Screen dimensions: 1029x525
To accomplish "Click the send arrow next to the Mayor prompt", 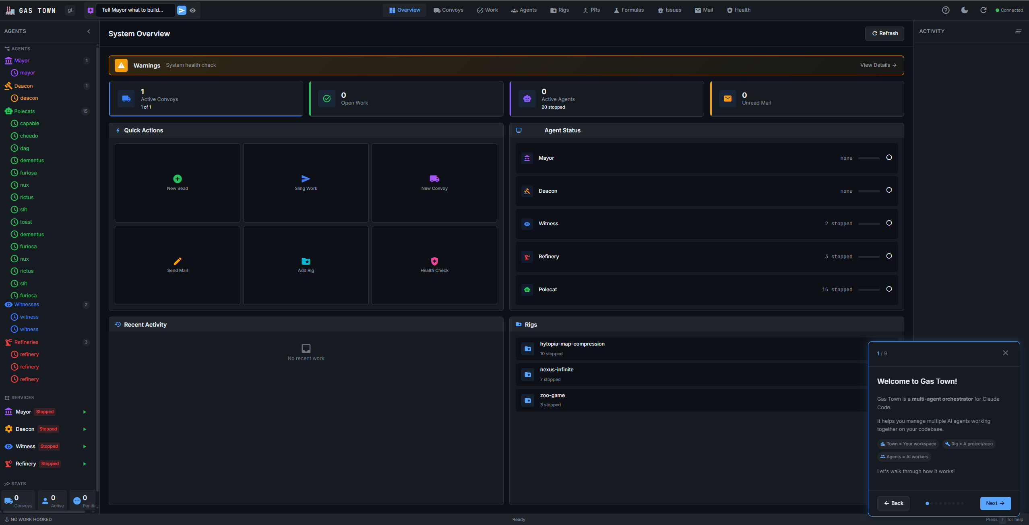I will click(181, 10).
